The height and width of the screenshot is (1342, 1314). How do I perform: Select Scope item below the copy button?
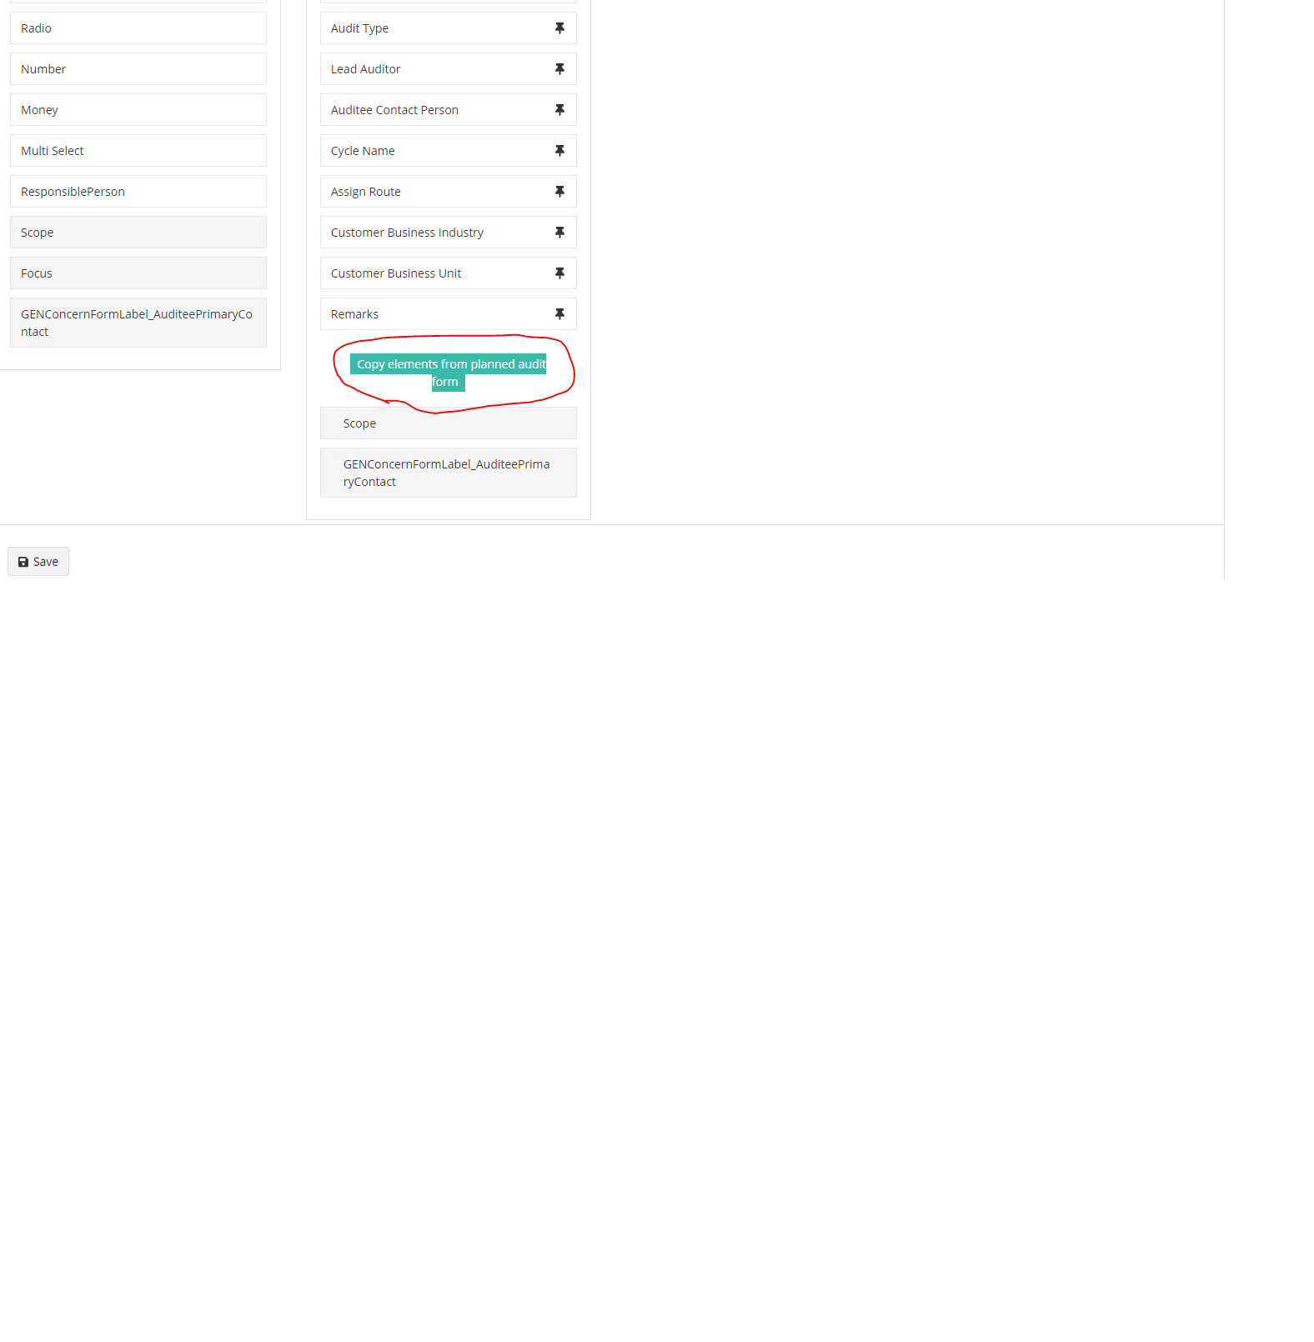[x=449, y=423]
